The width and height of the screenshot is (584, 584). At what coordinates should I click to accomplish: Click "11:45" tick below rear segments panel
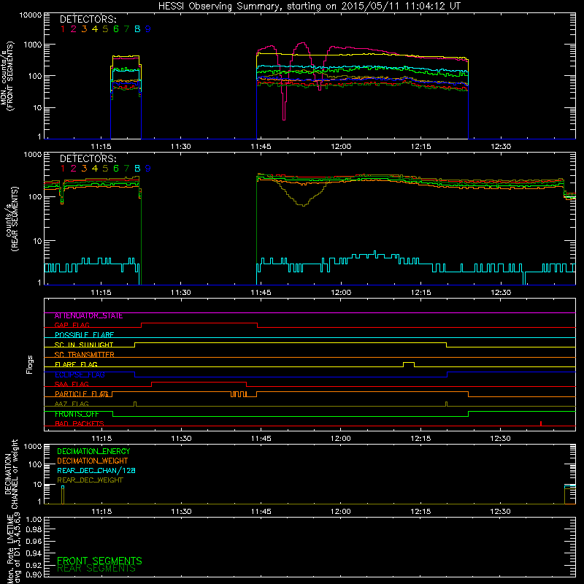[x=261, y=293]
